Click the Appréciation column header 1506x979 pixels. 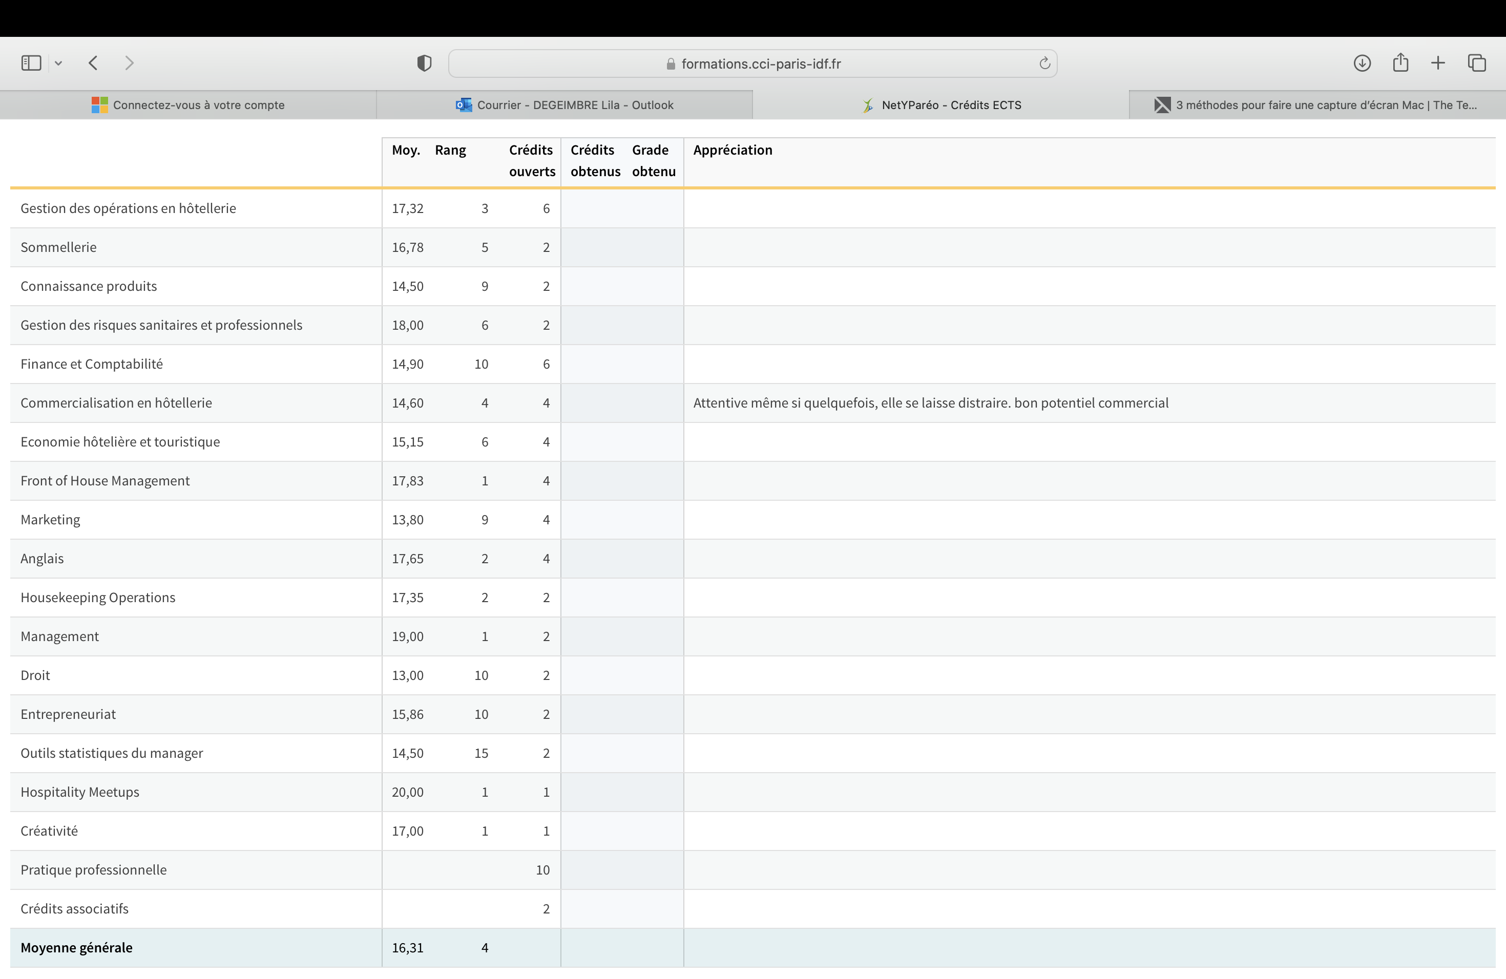[732, 151]
